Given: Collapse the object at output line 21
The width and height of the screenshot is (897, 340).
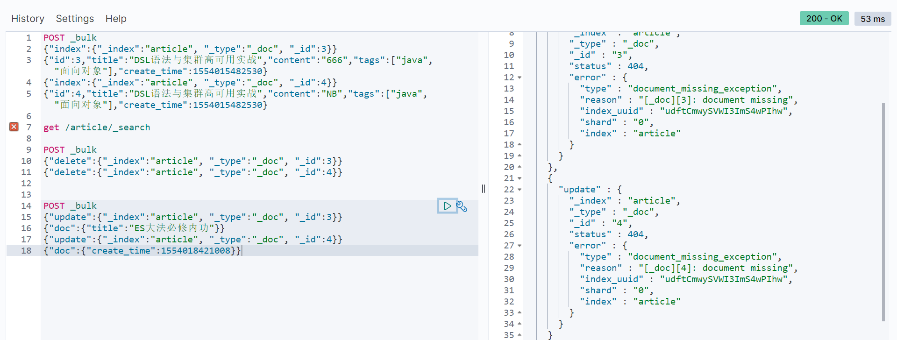Looking at the screenshot, I should point(520,178).
